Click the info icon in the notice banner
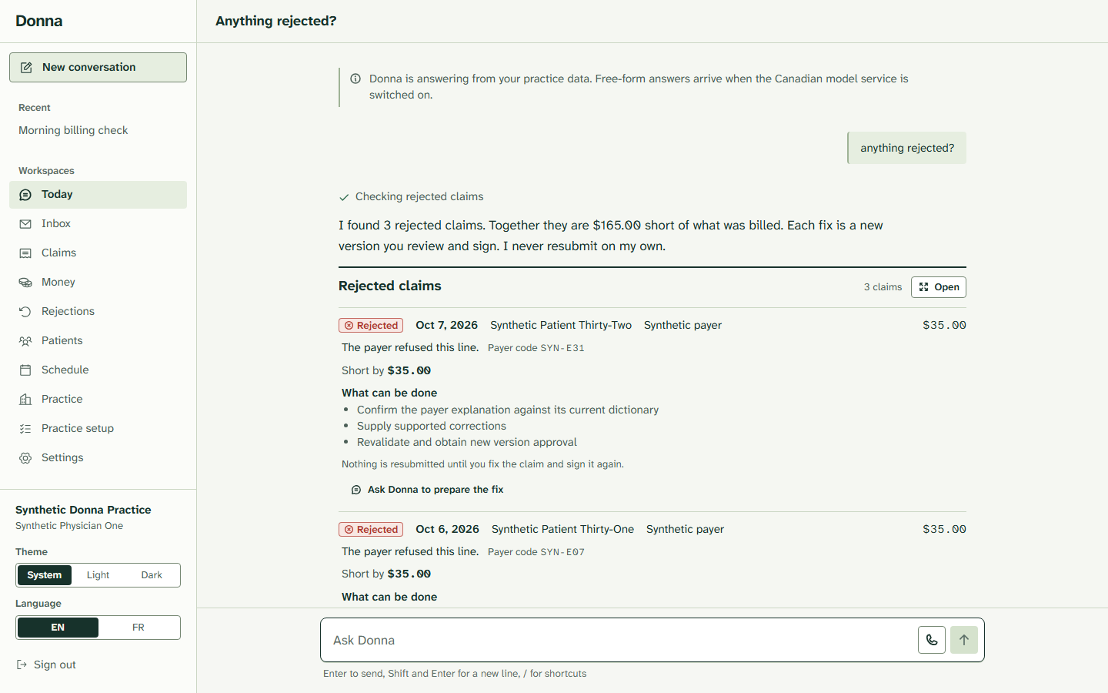The image size is (1108, 693). (355, 79)
